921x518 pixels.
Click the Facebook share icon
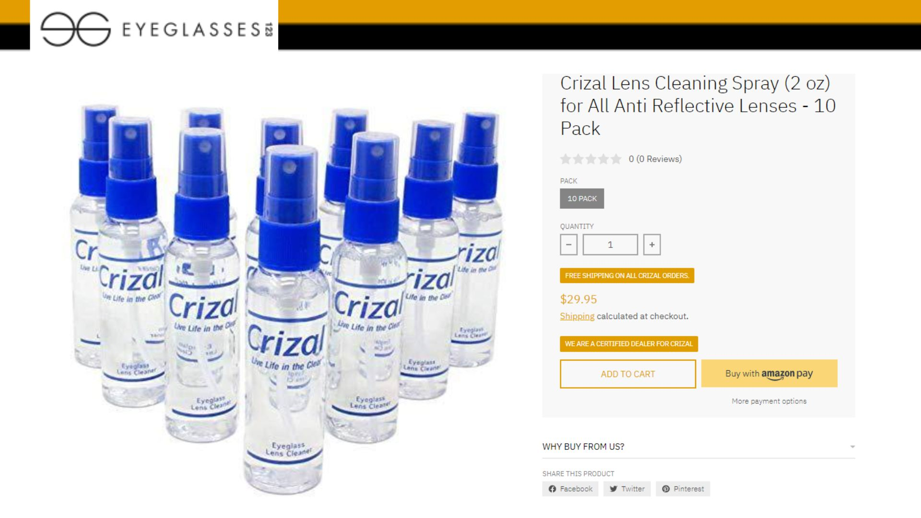552,489
